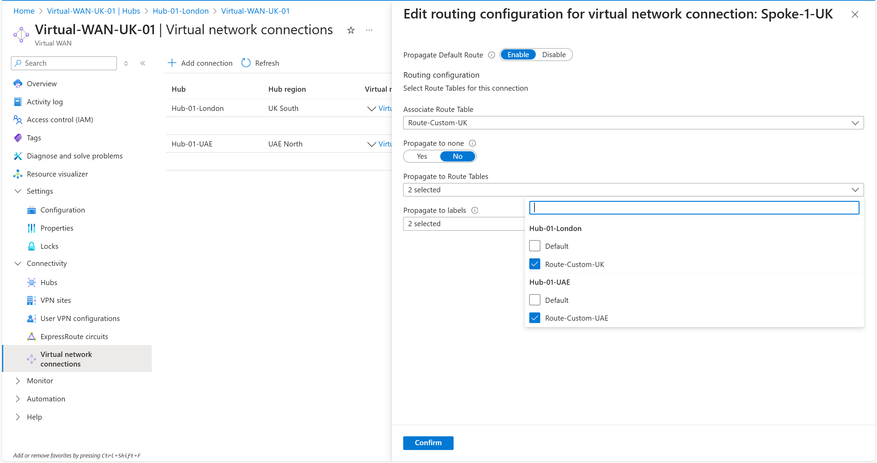Uncheck Route-Custom-UK checkbox

point(535,264)
